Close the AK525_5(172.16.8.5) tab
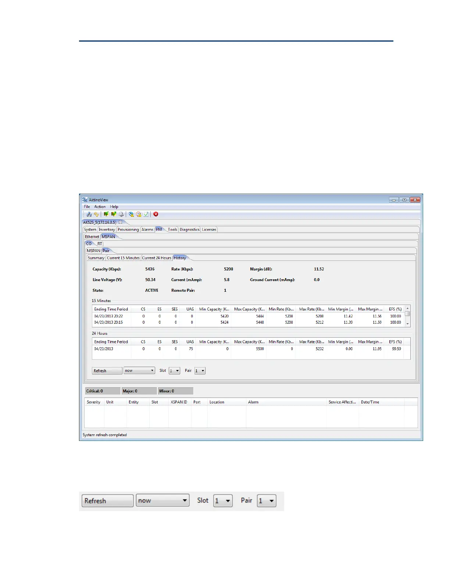 point(120,222)
